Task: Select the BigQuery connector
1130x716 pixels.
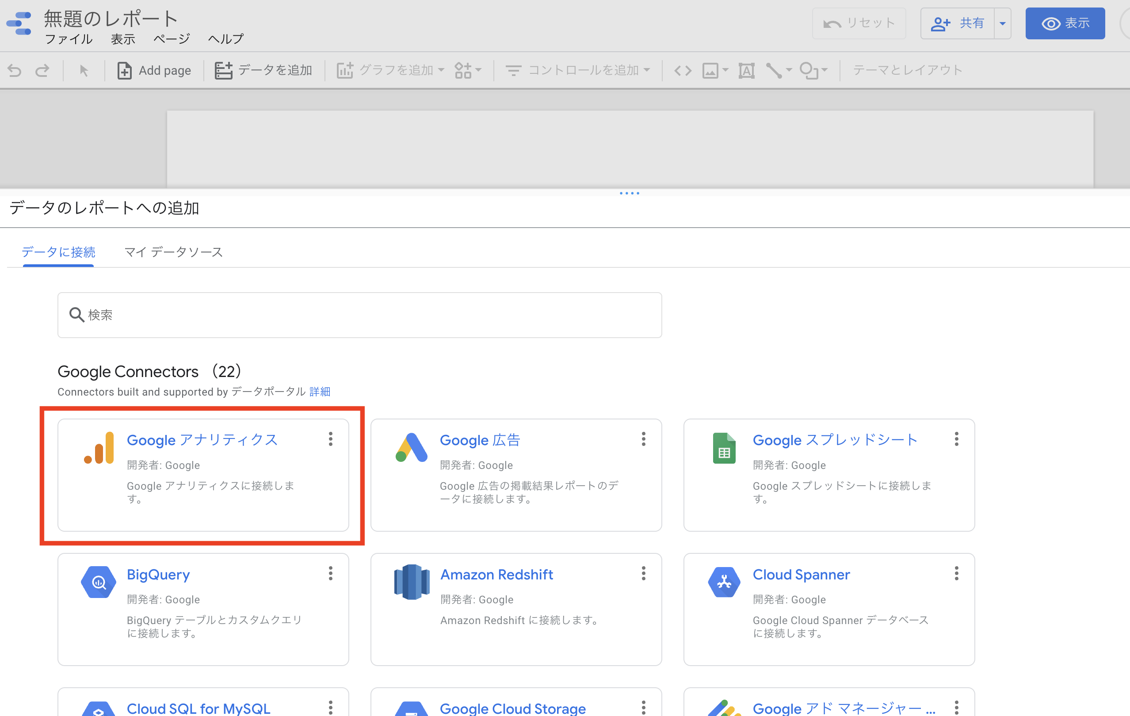Action: pyautogui.click(x=203, y=609)
